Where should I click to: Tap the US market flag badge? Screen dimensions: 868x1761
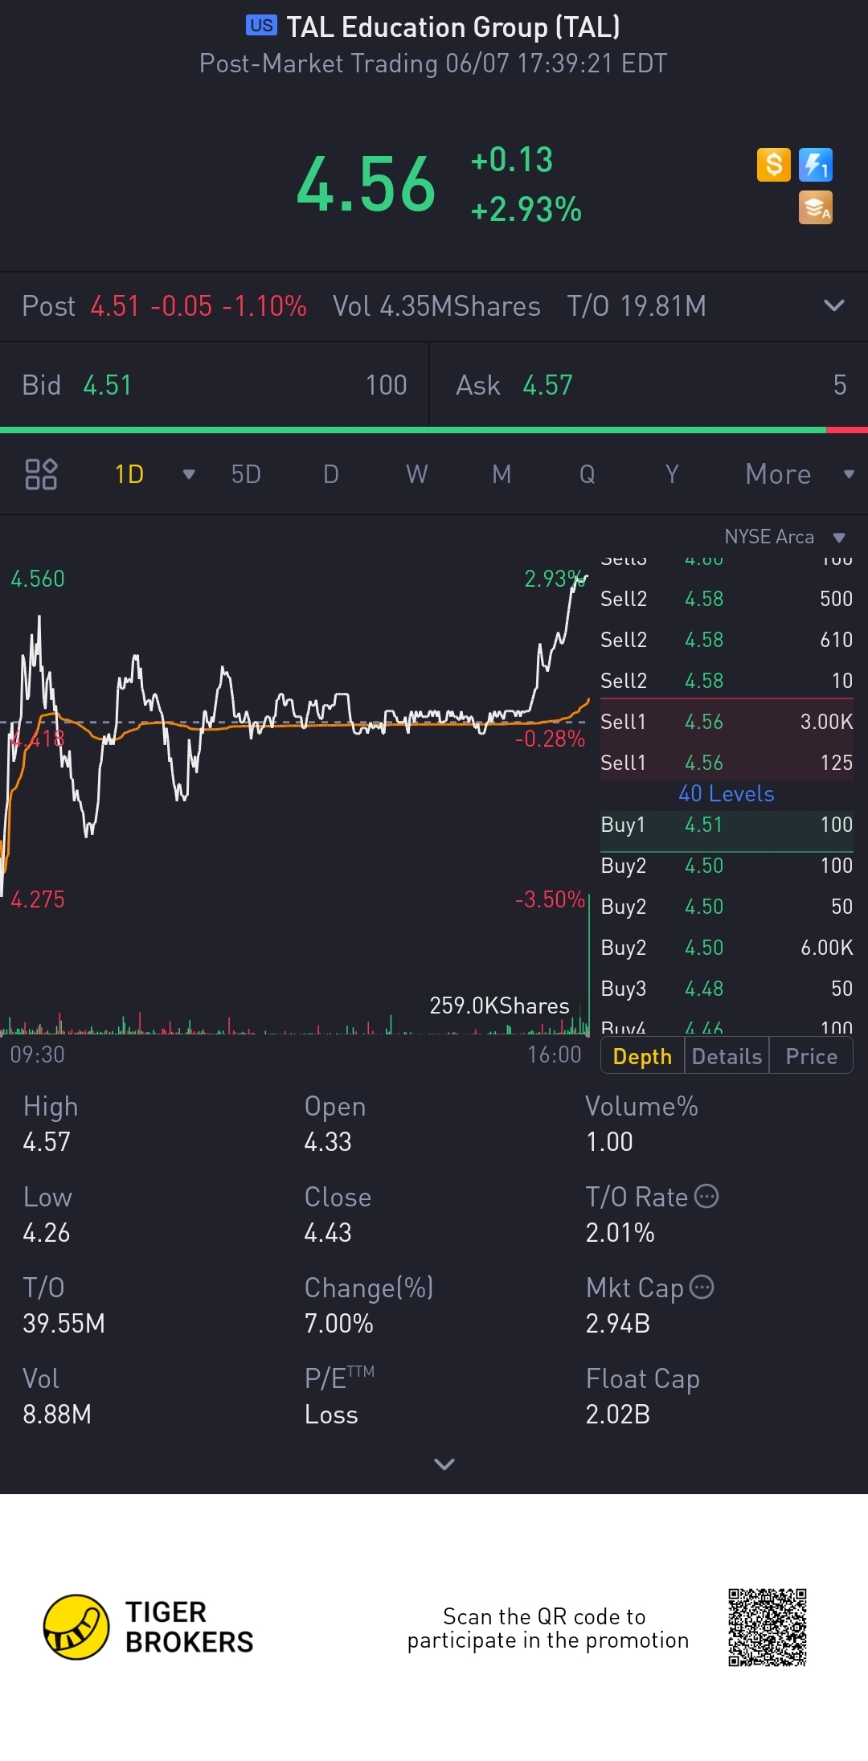point(261,26)
